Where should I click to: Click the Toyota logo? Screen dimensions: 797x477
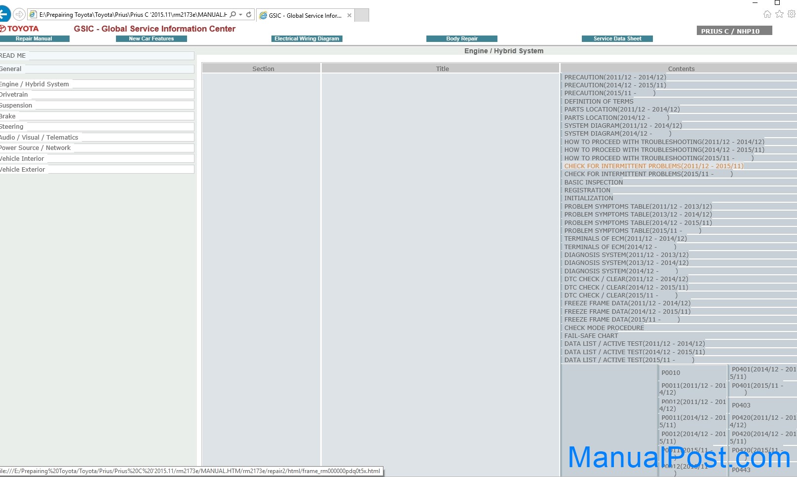pyautogui.click(x=20, y=29)
